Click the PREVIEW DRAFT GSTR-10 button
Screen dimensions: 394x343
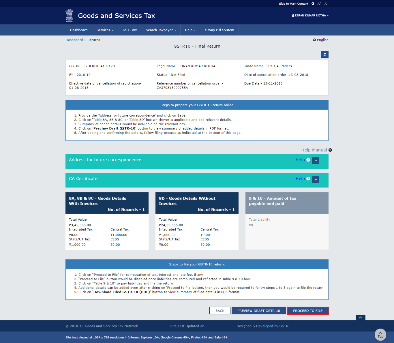click(x=258, y=310)
